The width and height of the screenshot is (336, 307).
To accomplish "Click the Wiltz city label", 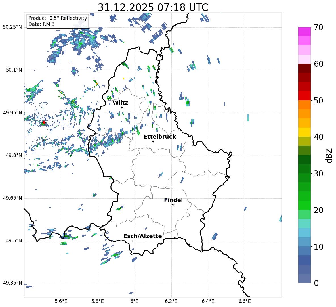I will point(120,103).
